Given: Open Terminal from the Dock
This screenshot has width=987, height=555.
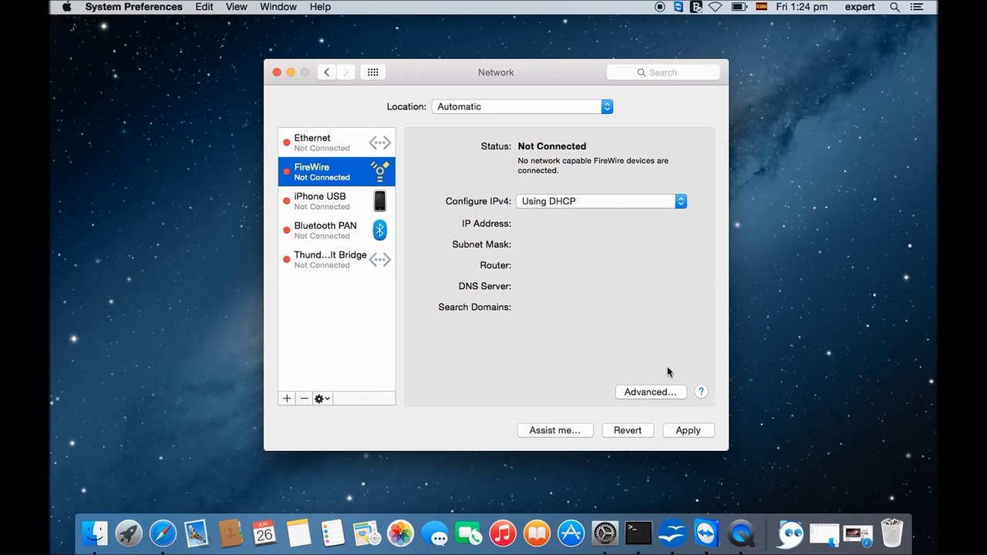Looking at the screenshot, I should point(638,533).
